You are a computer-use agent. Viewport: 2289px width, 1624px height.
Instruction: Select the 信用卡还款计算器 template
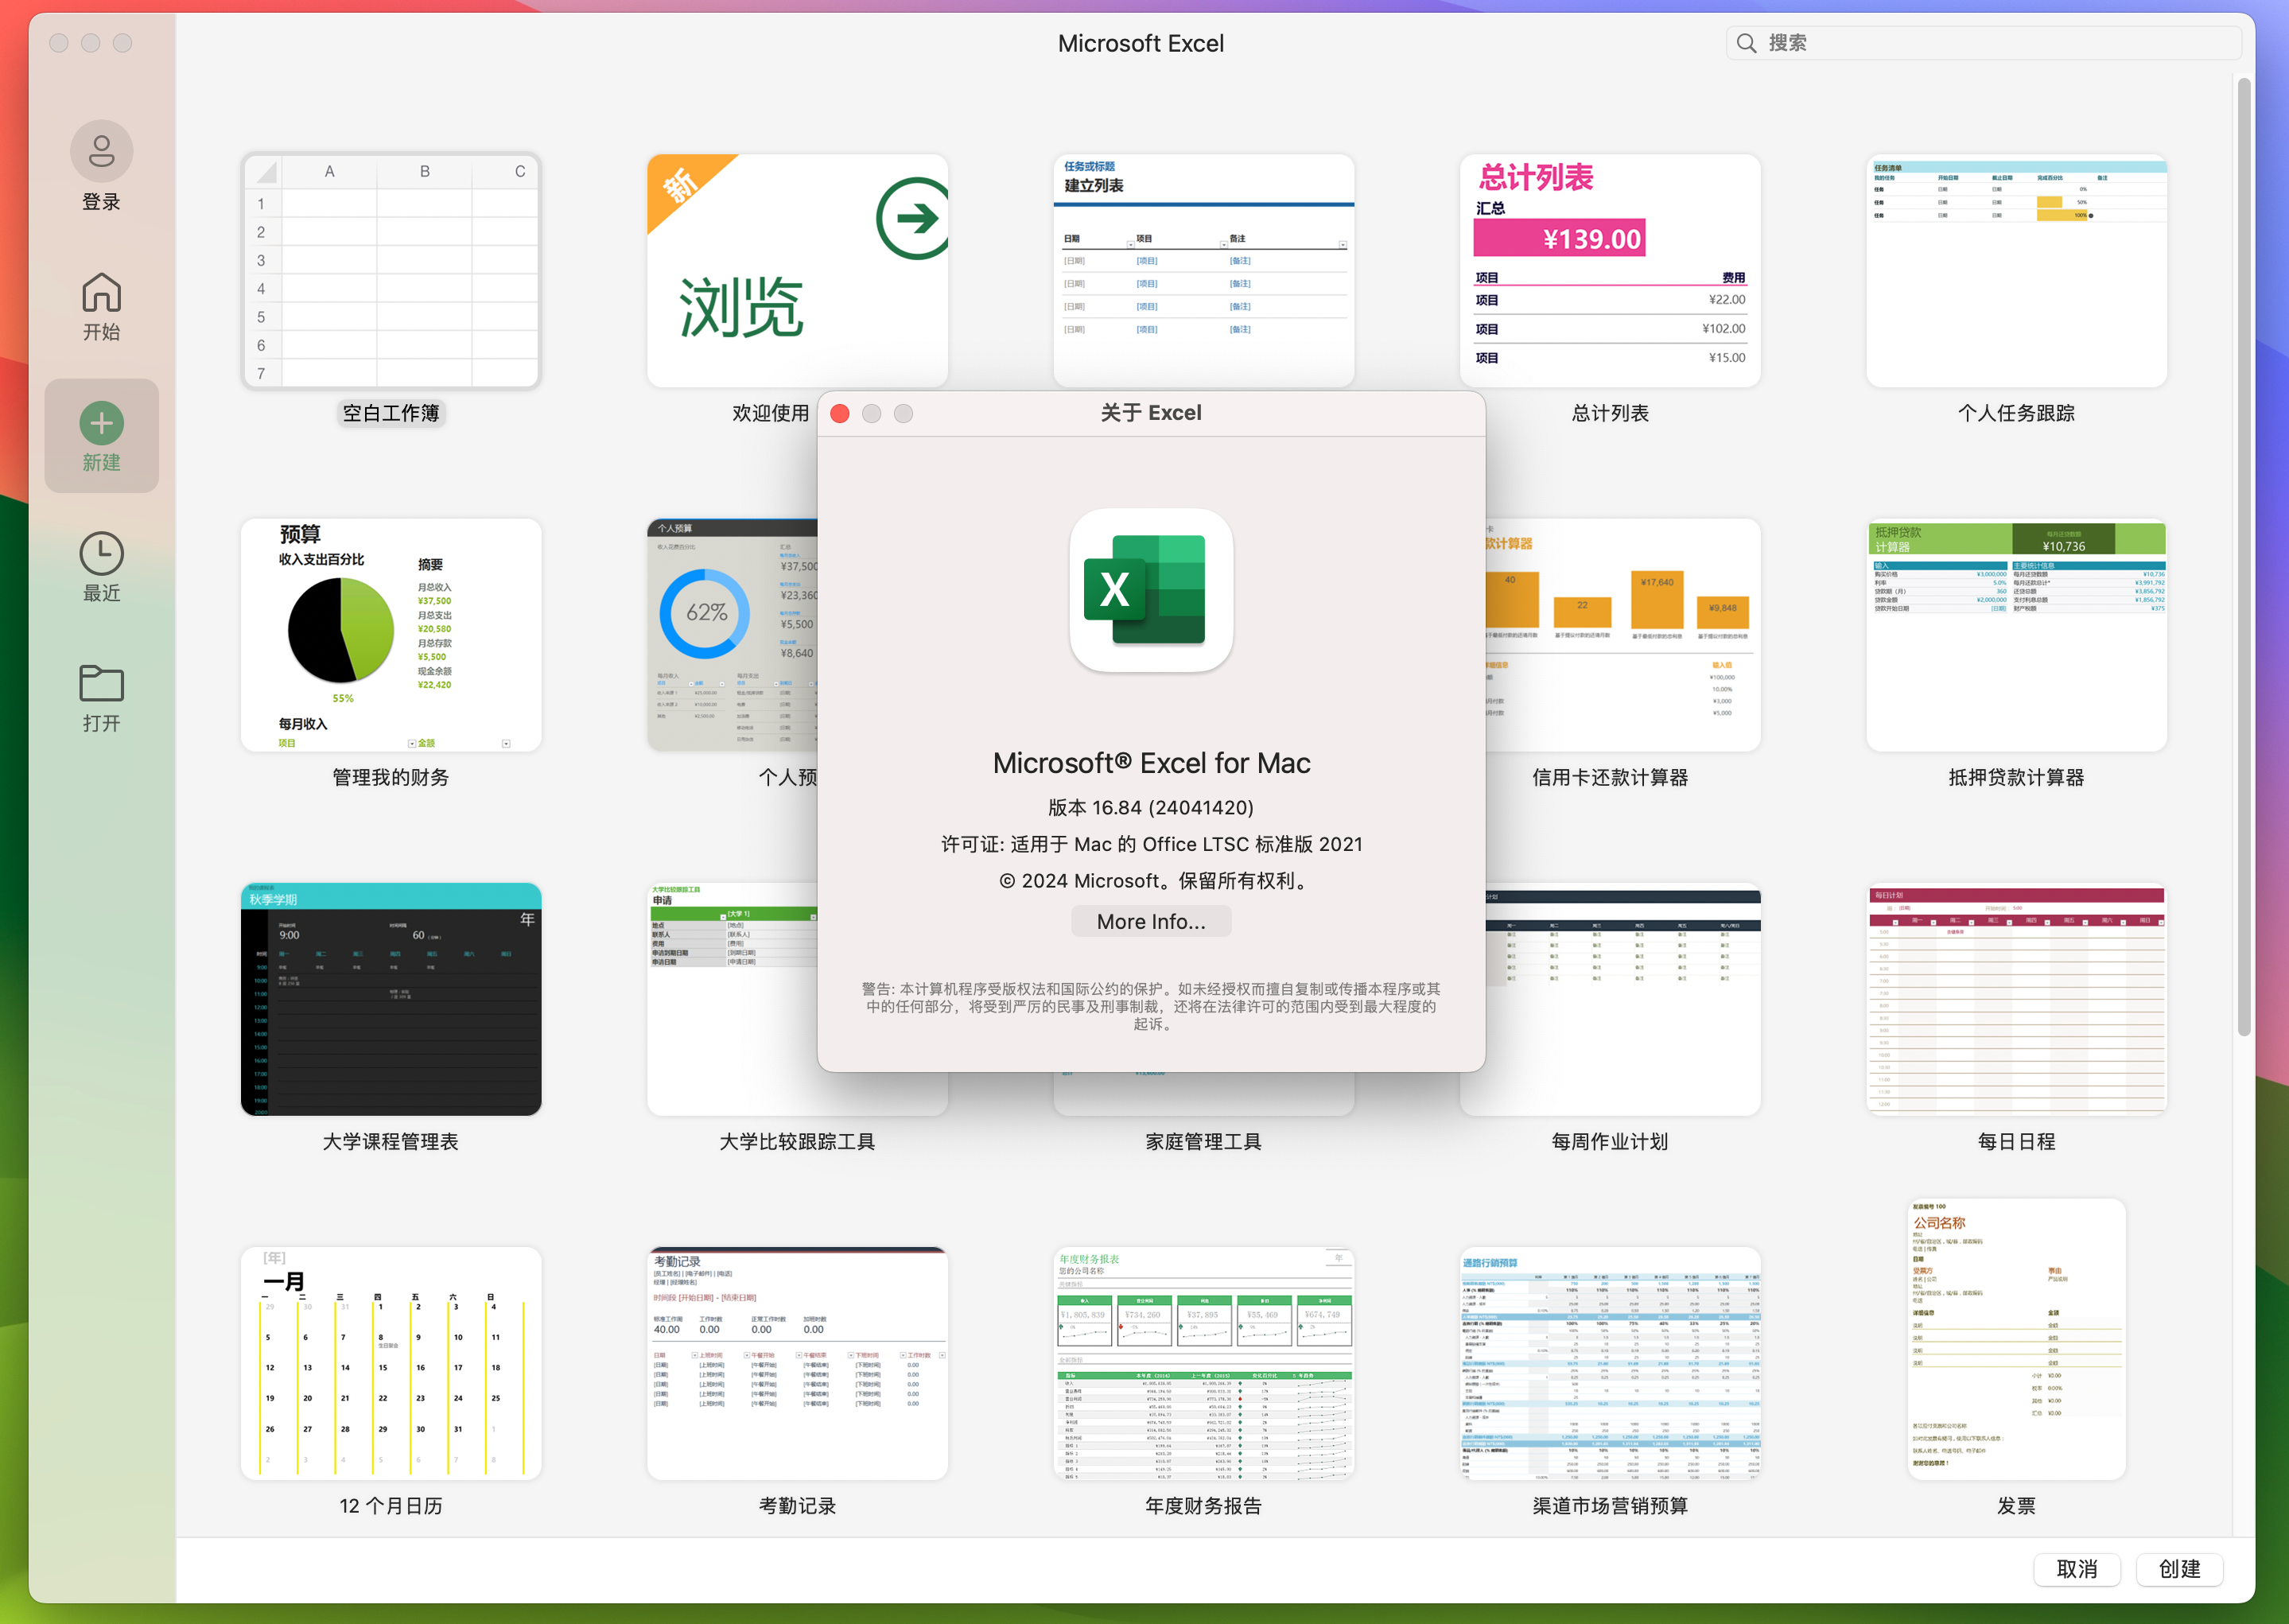(1622, 635)
